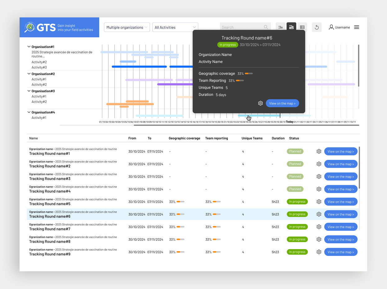Click the magnifier icon in search box
The width and height of the screenshot is (387, 289).
pyautogui.click(x=266, y=27)
